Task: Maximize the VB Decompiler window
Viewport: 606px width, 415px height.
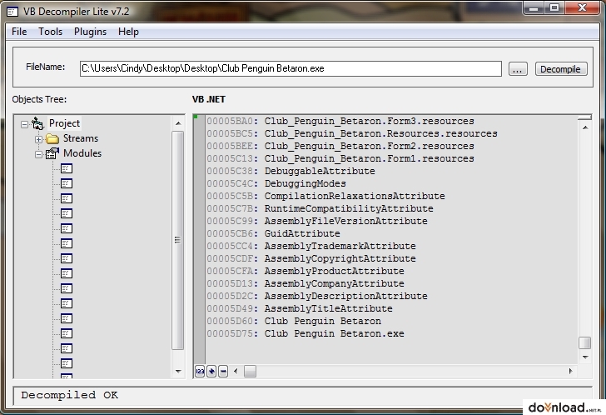Action: [554, 7]
